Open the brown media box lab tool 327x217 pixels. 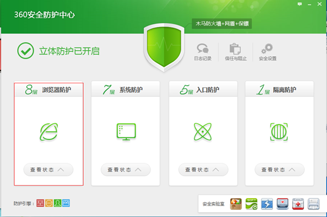coord(236,204)
